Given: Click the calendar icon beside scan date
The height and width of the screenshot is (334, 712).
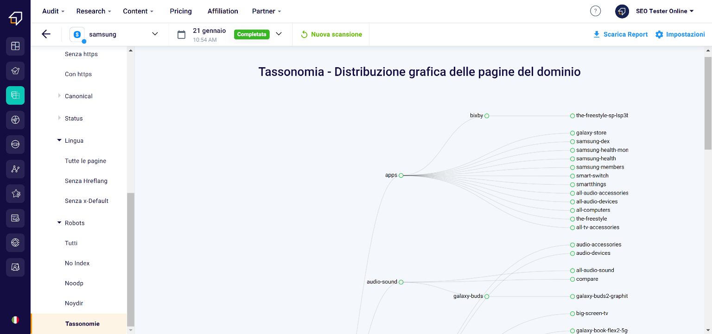Looking at the screenshot, I should point(182,35).
